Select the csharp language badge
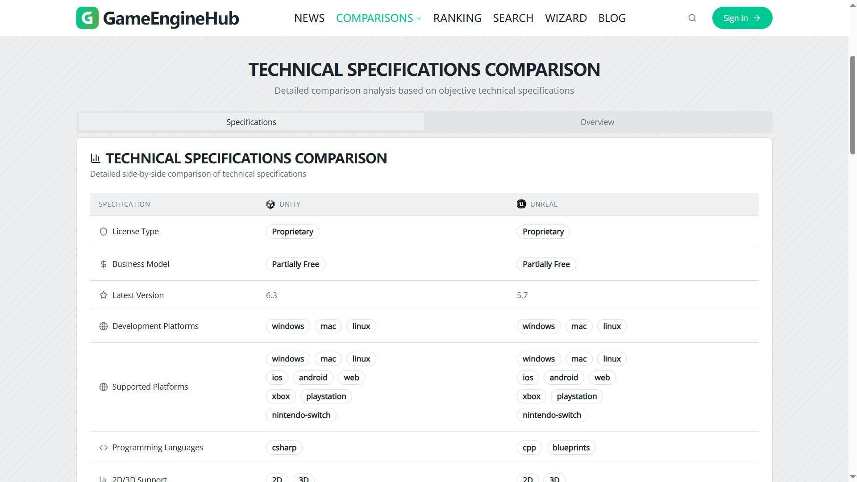 coord(284,447)
